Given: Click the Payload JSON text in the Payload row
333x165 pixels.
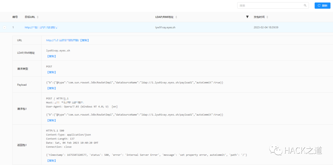Looking at the screenshot, I should click(135, 82).
